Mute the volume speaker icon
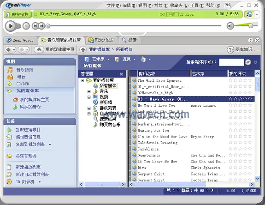This screenshot has width=265, height=205. 230,26
